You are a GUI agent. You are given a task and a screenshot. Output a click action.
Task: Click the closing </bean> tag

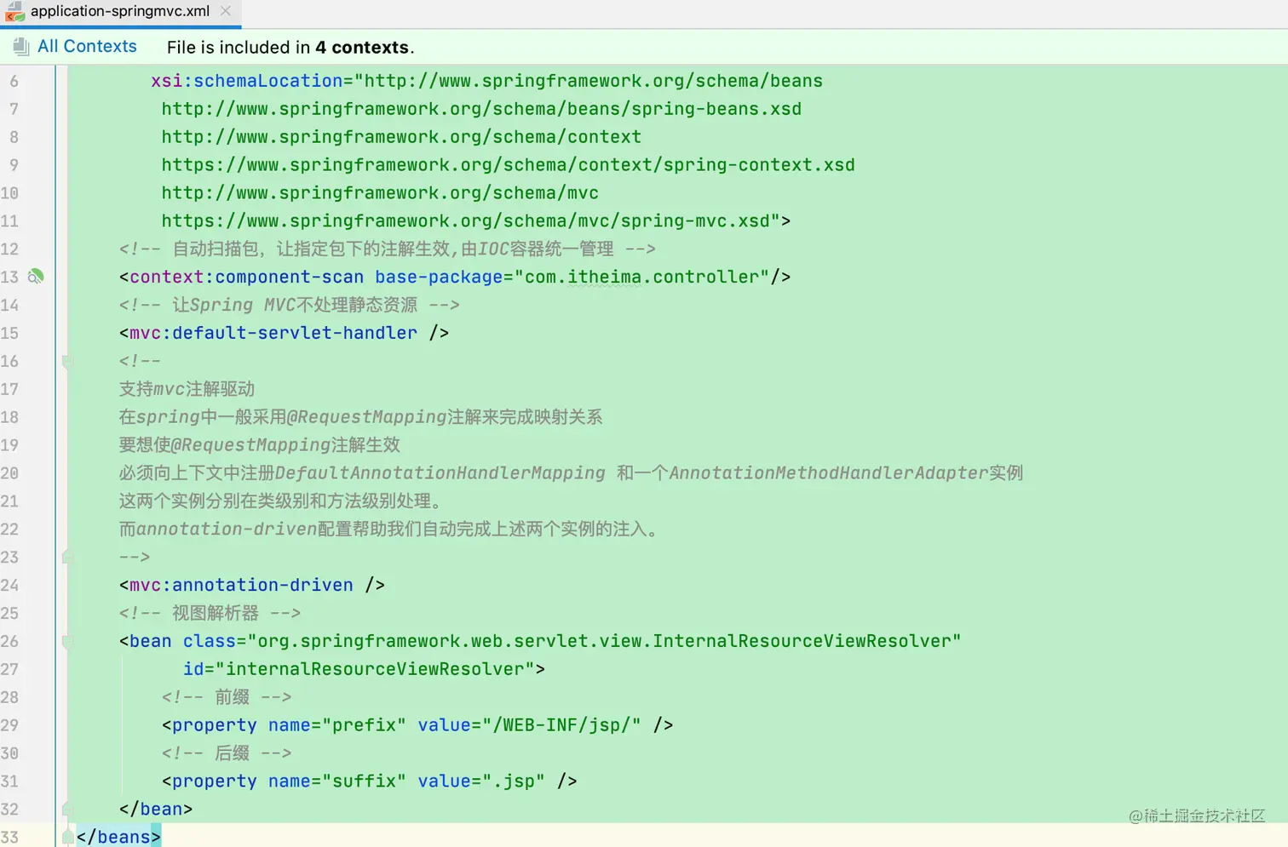click(x=156, y=809)
